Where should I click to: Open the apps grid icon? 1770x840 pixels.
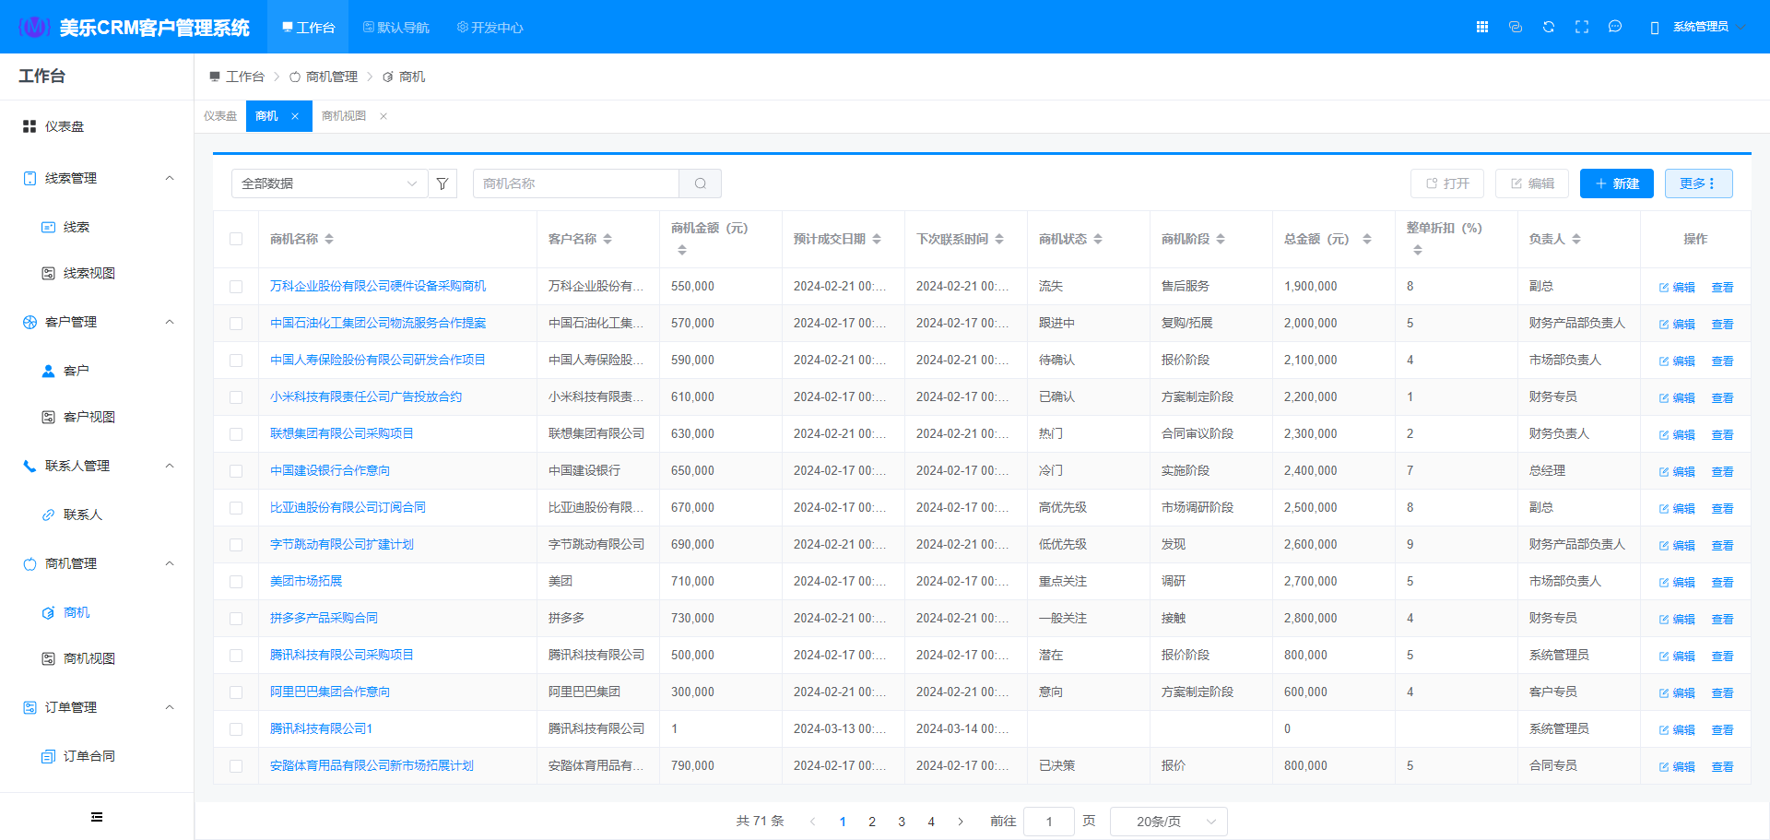pyautogui.click(x=1482, y=27)
